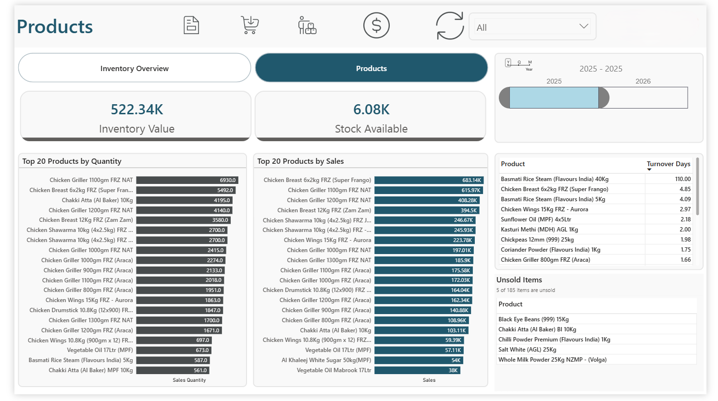
Task: Click the turnover table vertical scrollbar
Action: coord(697,187)
